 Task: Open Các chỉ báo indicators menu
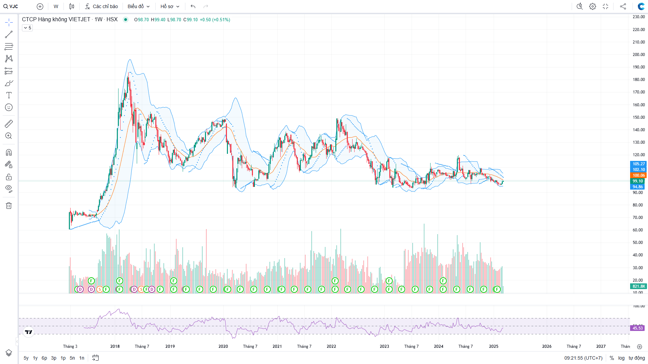101,6
